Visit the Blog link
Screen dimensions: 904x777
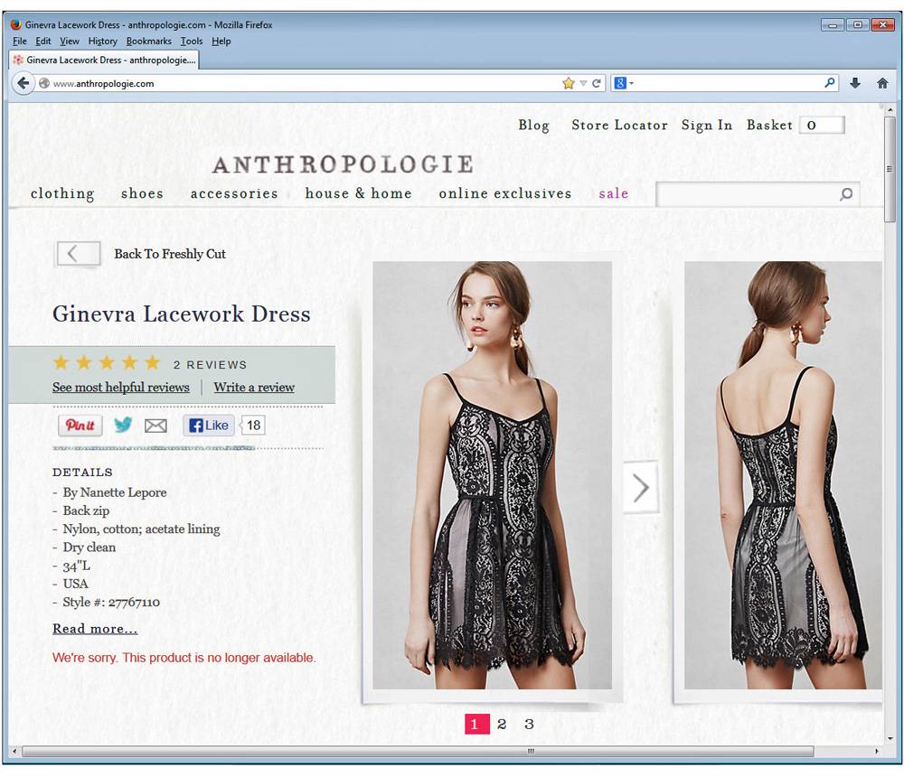(534, 125)
